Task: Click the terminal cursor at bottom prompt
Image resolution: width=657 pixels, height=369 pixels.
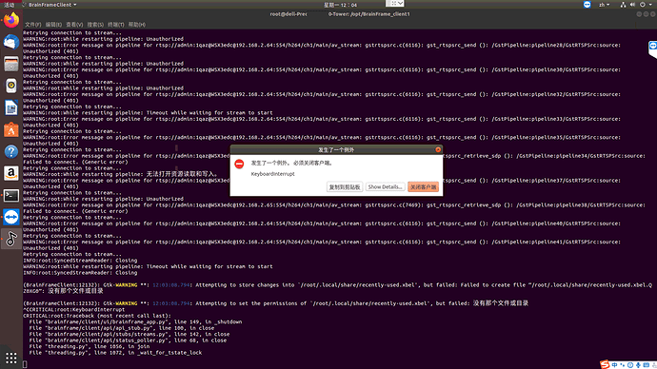Action: click(25, 364)
